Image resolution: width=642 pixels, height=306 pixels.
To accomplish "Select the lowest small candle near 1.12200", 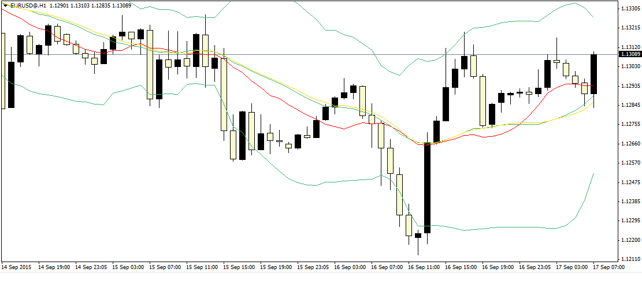I will (x=418, y=236).
